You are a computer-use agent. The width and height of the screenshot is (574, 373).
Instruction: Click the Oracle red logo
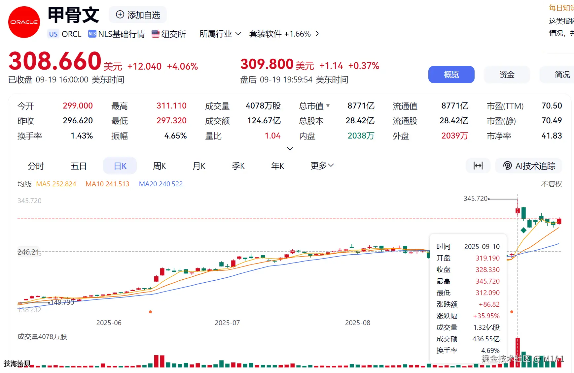click(x=24, y=22)
